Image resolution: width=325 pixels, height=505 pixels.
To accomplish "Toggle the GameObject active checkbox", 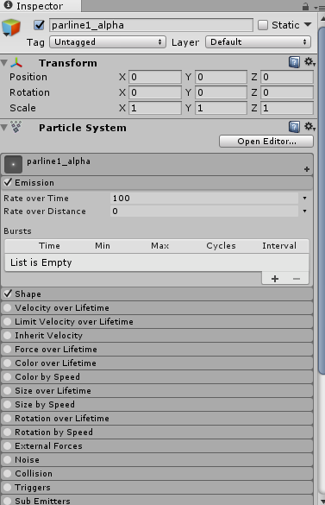I will point(39,25).
